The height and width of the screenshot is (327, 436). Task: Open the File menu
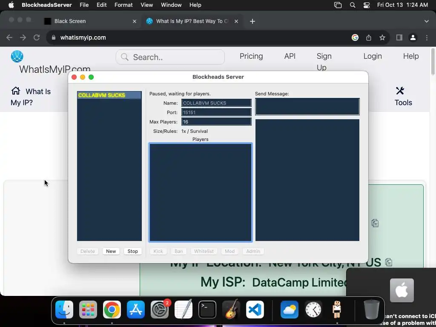pyautogui.click(x=84, y=5)
